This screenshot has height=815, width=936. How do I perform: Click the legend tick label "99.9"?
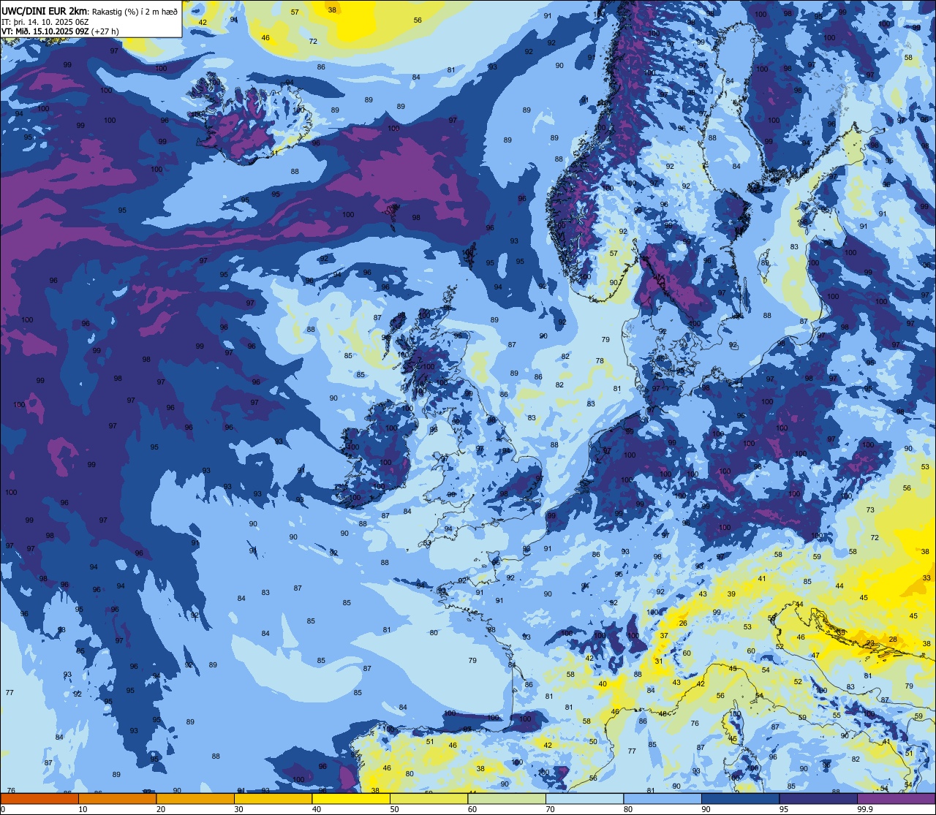coord(865,809)
